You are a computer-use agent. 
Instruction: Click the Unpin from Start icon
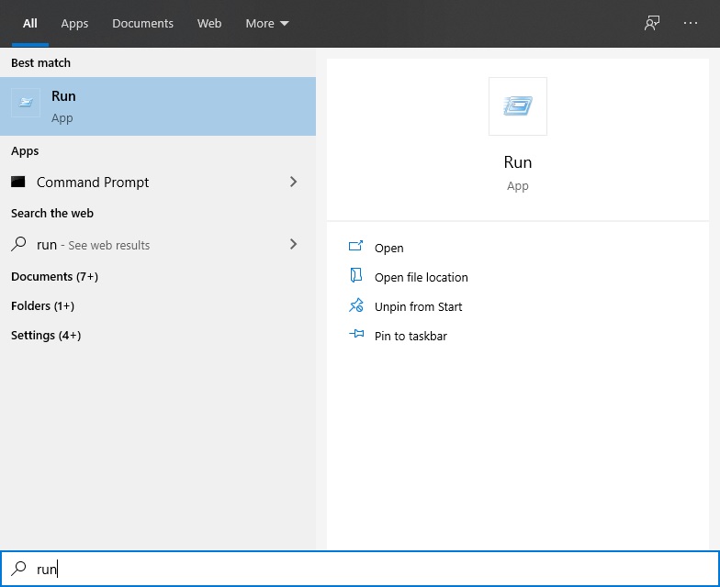pos(356,306)
